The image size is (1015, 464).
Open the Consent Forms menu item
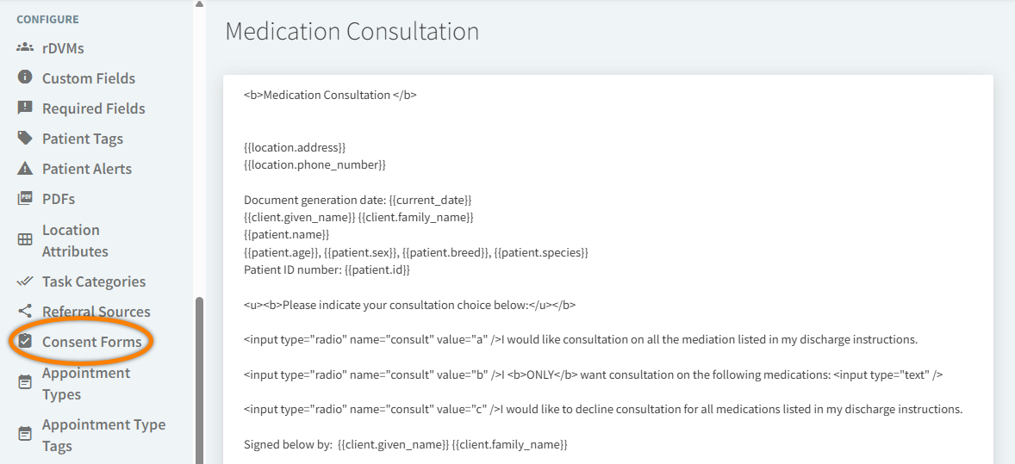(x=91, y=342)
